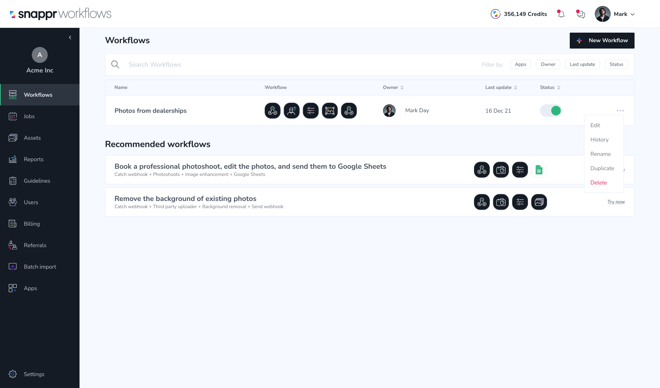Screen dimensions: 660x388
Task: Go to Referrals in the sidebar
Action: click(x=35, y=245)
